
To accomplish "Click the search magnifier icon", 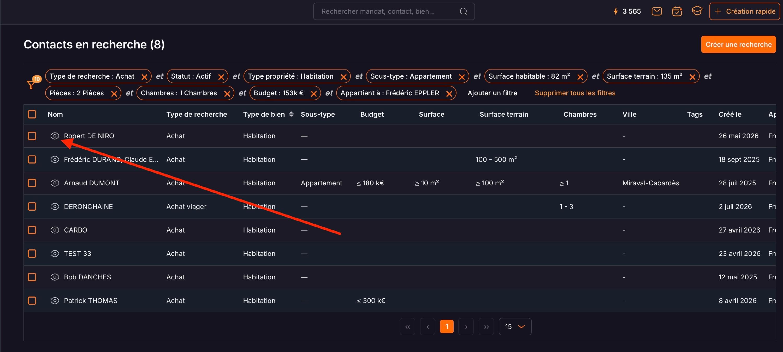I will click(463, 11).
